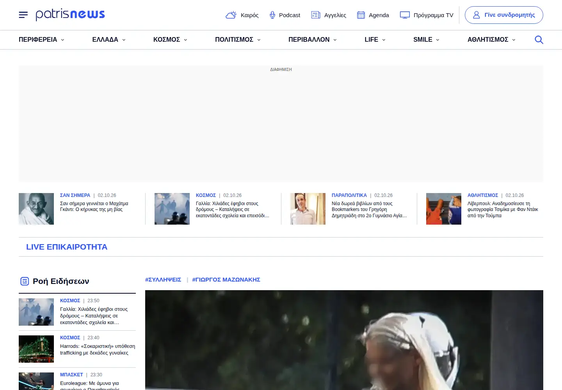Click the Γίνε συνδρομητής subscribe button

coord(504,15)
